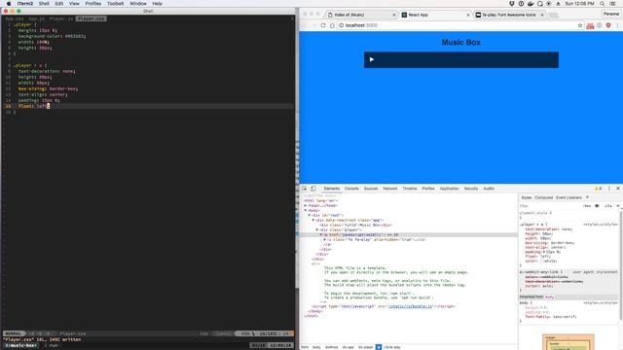Select the inspect element picker in DevTools
The height and width of the screenshot is (350, 623).
tap(305, 189)
